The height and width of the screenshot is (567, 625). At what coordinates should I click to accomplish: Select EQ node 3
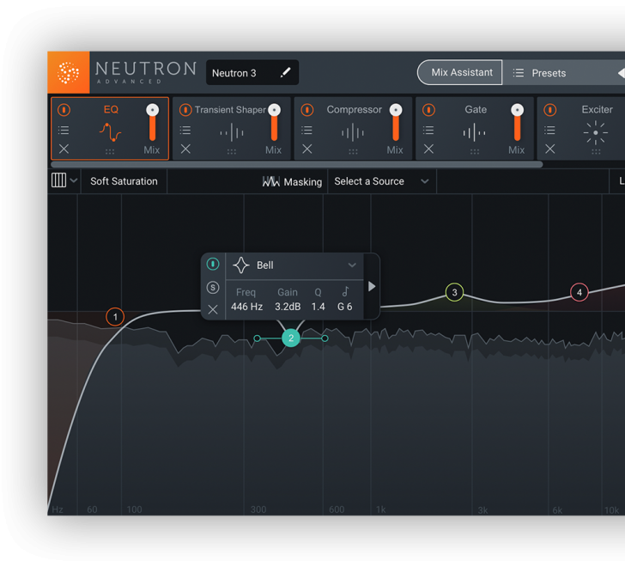(454, 292)
